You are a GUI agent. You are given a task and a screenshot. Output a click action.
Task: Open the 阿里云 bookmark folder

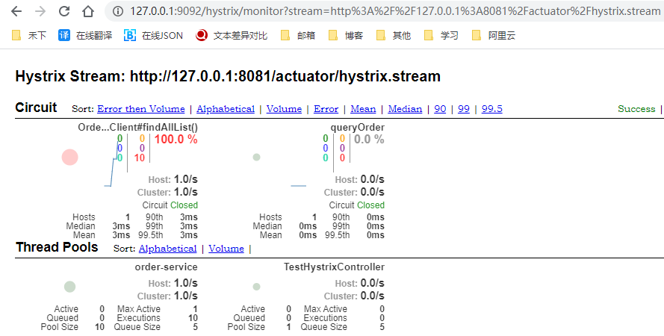coord(494,36)
